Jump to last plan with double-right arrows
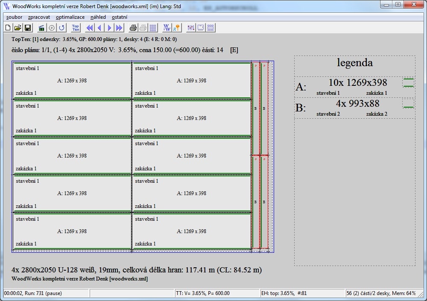This screenshot has width=427, height=301. coord(119,27)
